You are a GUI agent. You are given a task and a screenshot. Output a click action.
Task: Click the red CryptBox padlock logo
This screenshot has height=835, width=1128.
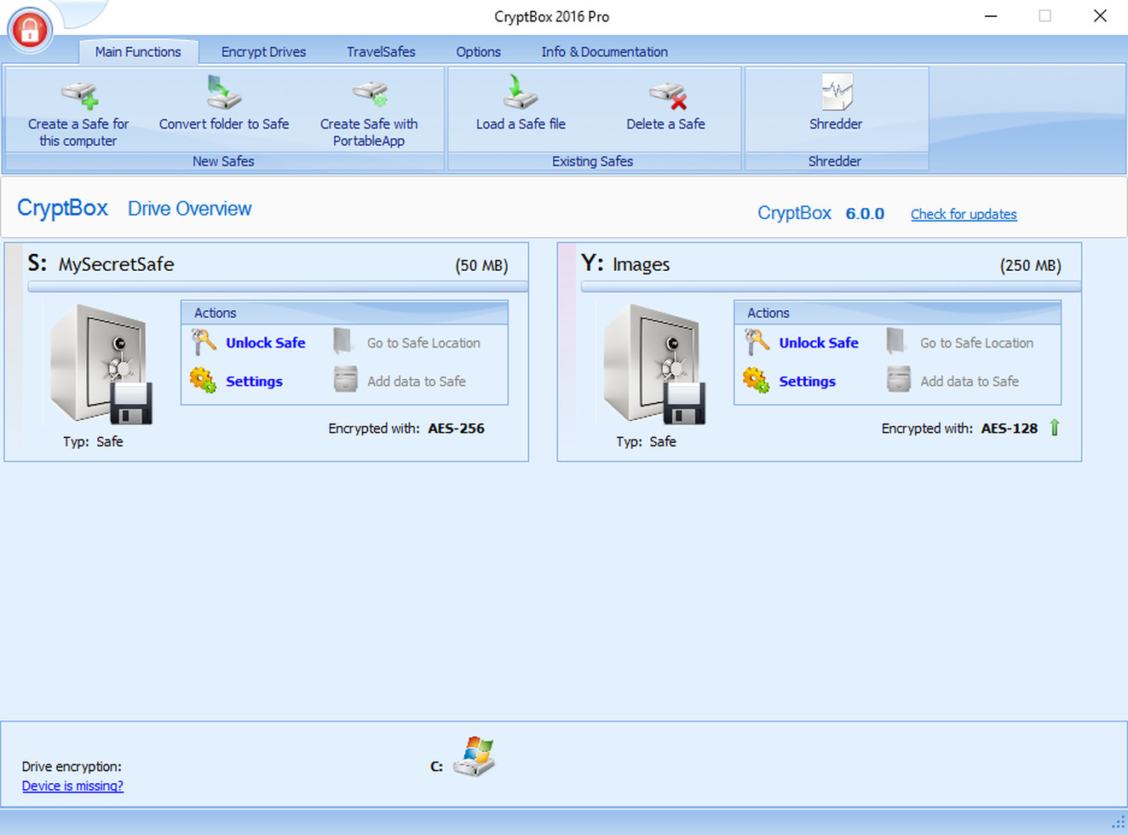point(31,31)
